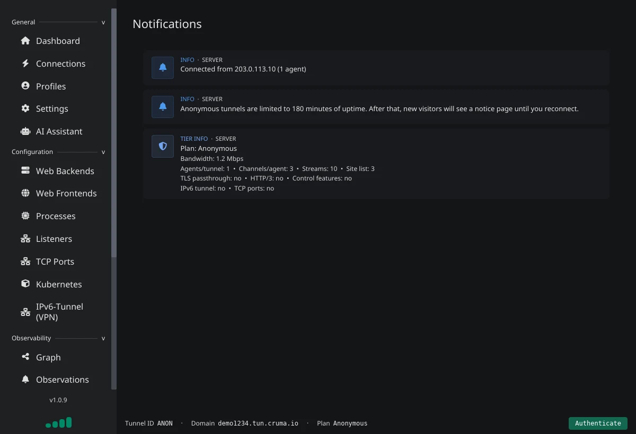Image resolution: width=636 pixels, height=434 pixels.
Task: Click the IPv6-Tunnel network icon
Action: (x=25, y=312)
